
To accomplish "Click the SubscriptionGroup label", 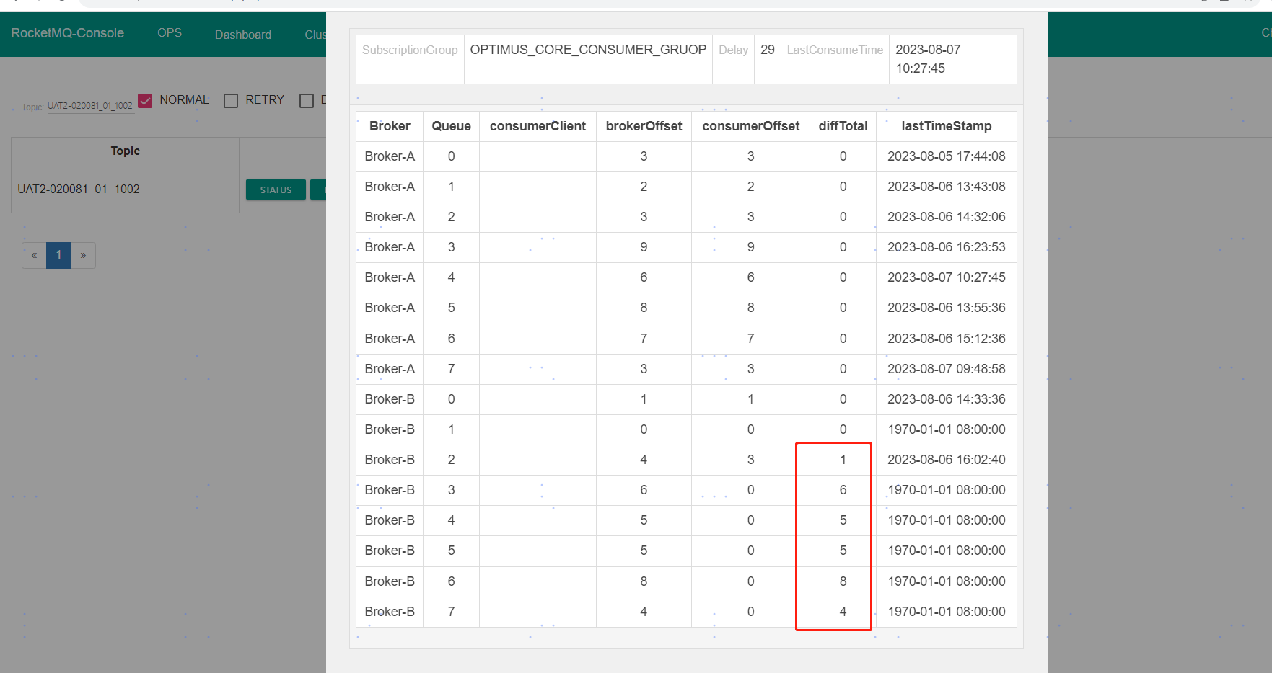I will pyautogui.click(x=410, y=50).
